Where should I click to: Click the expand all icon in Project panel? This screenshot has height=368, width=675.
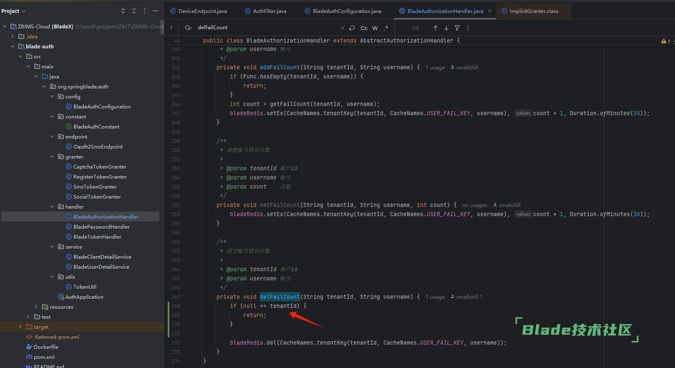123,11
